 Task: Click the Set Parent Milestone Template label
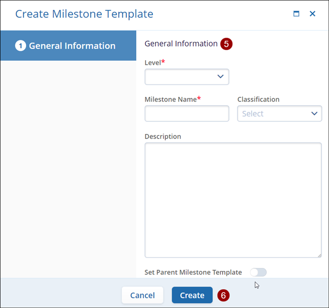click(193, 272)
